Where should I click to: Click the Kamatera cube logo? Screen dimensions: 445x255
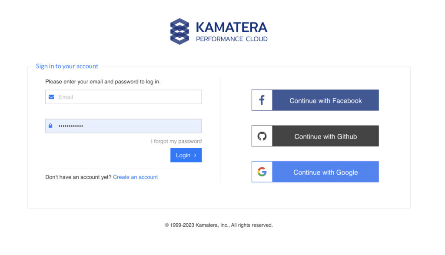tap(179, 31)
